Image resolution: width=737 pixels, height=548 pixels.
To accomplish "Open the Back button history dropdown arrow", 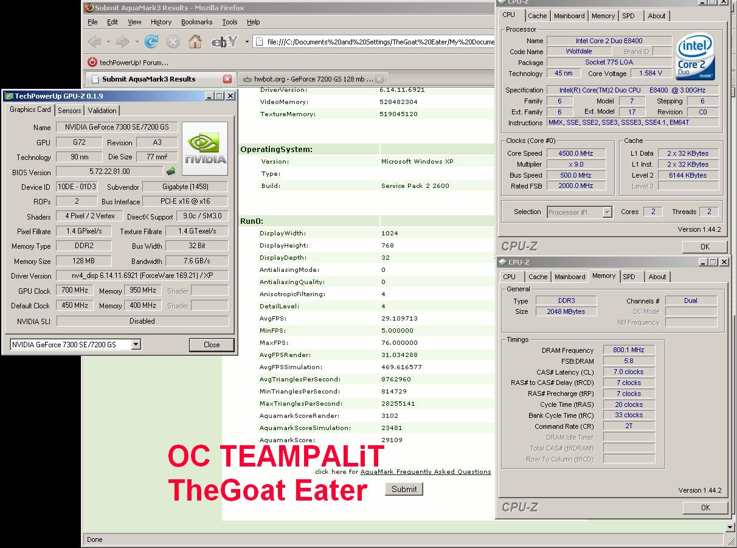I will pos(109,41).
